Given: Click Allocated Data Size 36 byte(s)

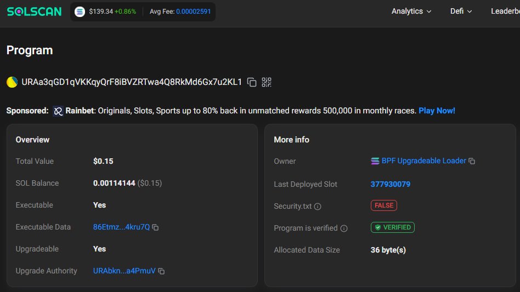Looking at the screenshot, I should click(388, 250).
